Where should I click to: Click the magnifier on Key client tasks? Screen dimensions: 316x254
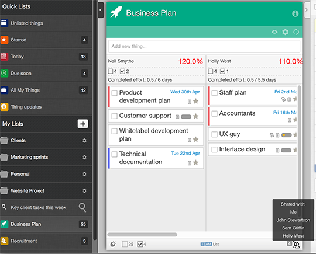pyautogui.click(x=83, y=207)
